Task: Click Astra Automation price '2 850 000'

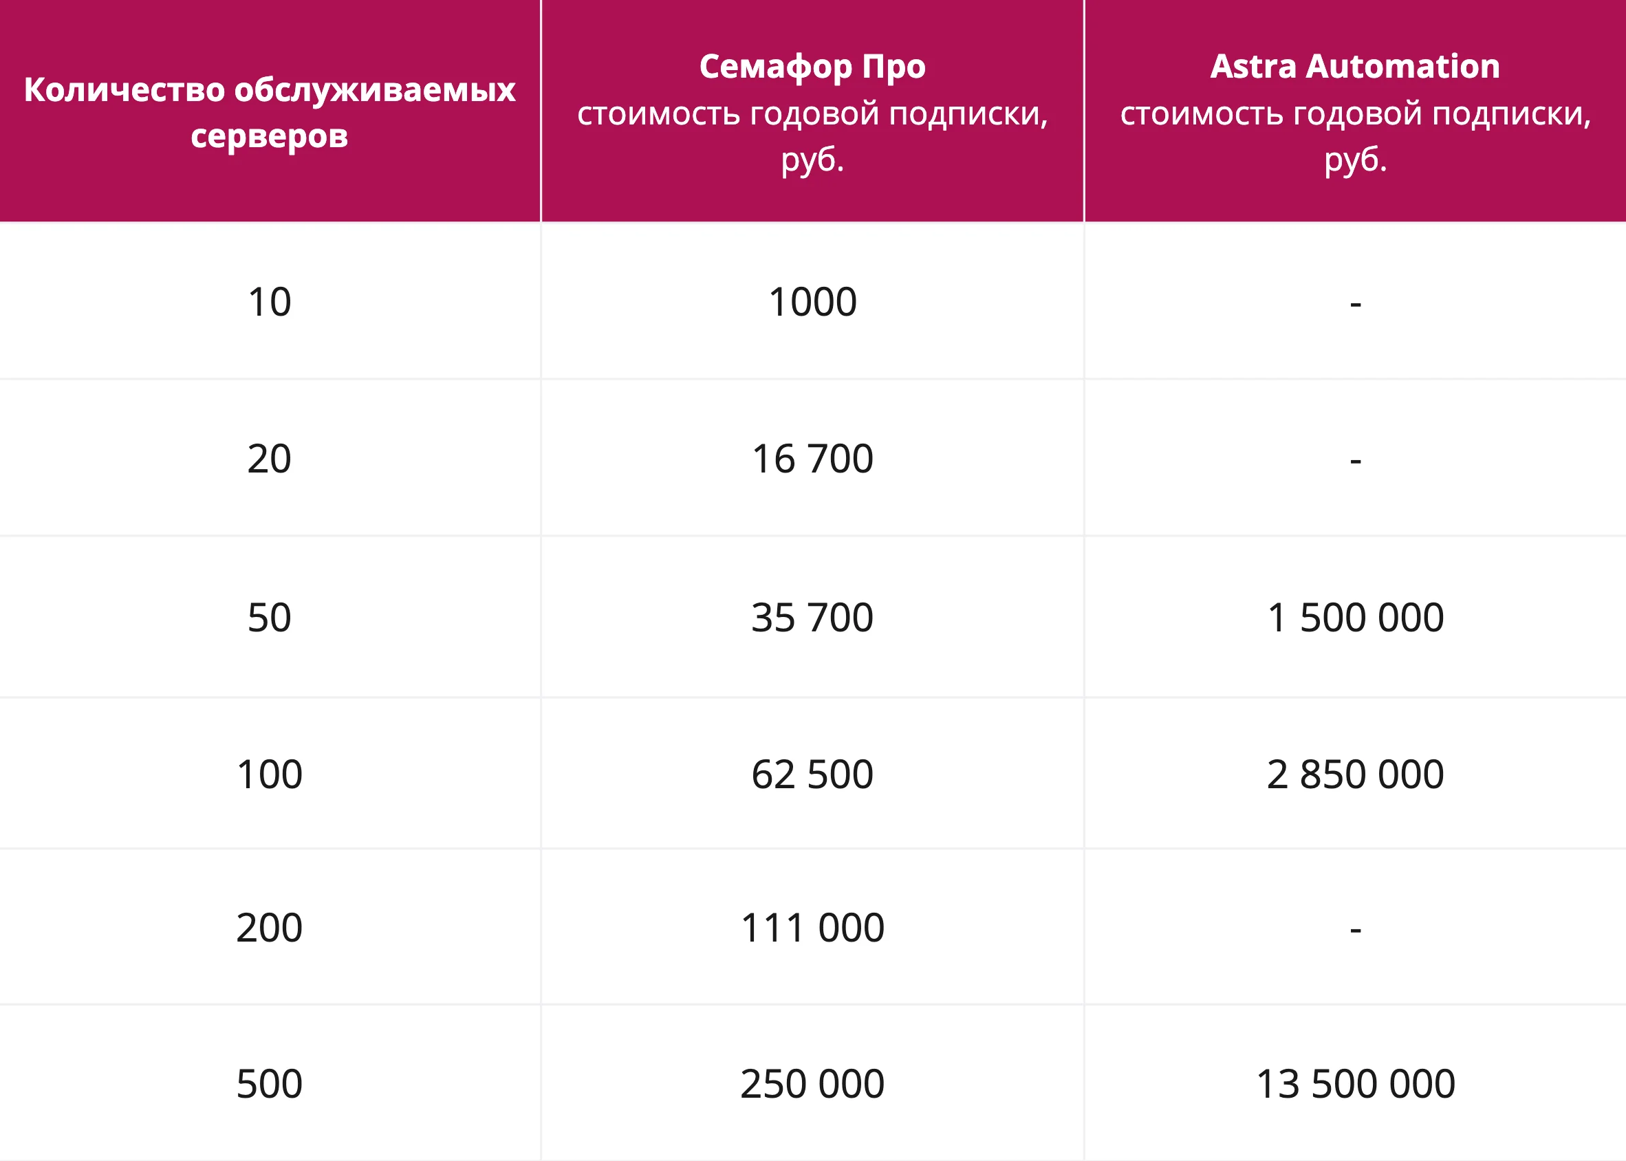Action: (x=1355, y=774)
